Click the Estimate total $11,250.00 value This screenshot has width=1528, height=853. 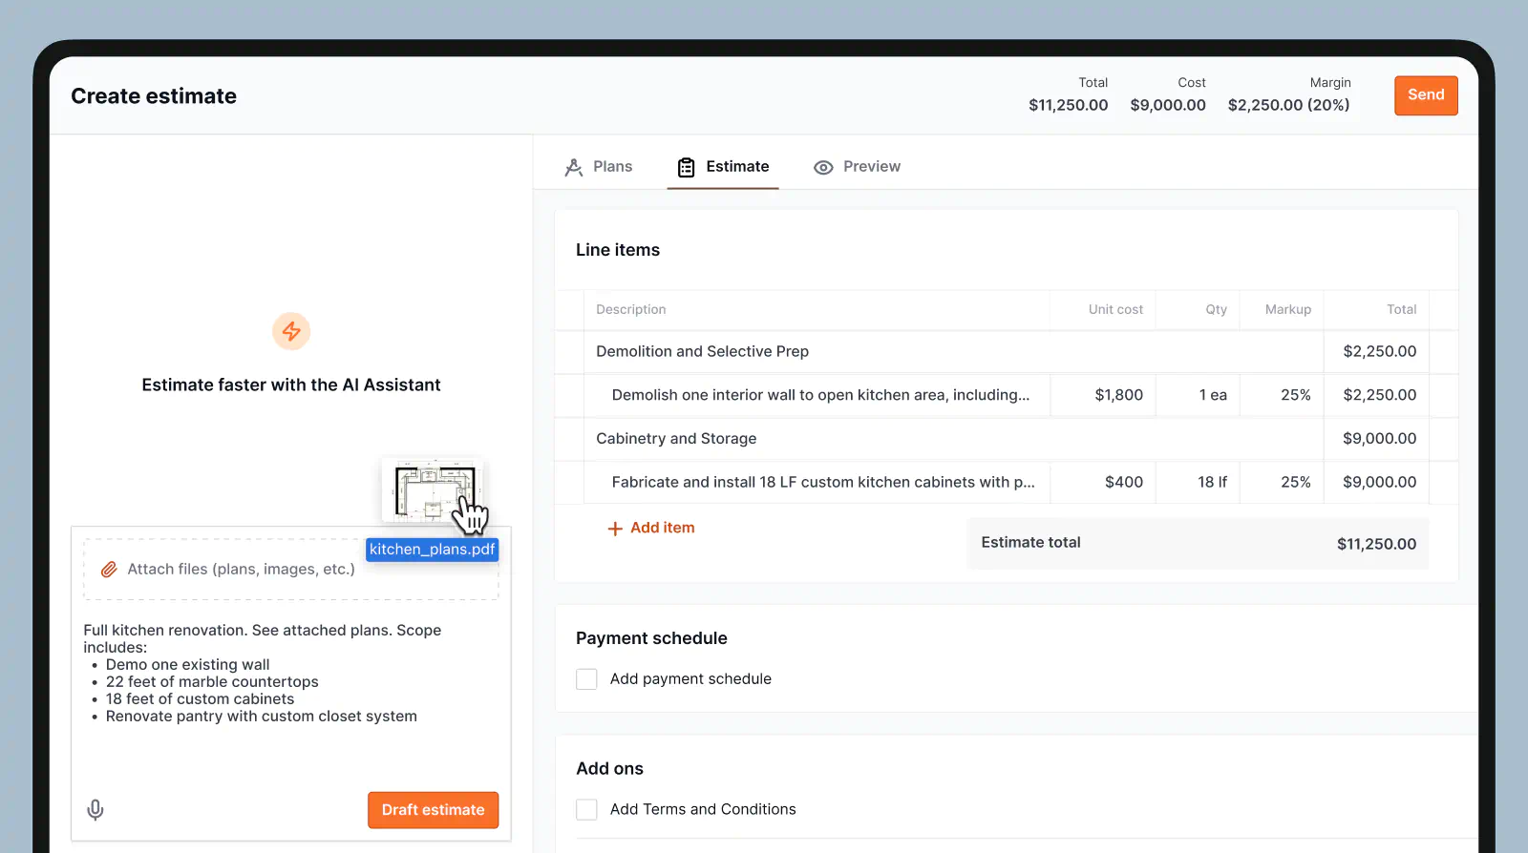[1376, 544]
